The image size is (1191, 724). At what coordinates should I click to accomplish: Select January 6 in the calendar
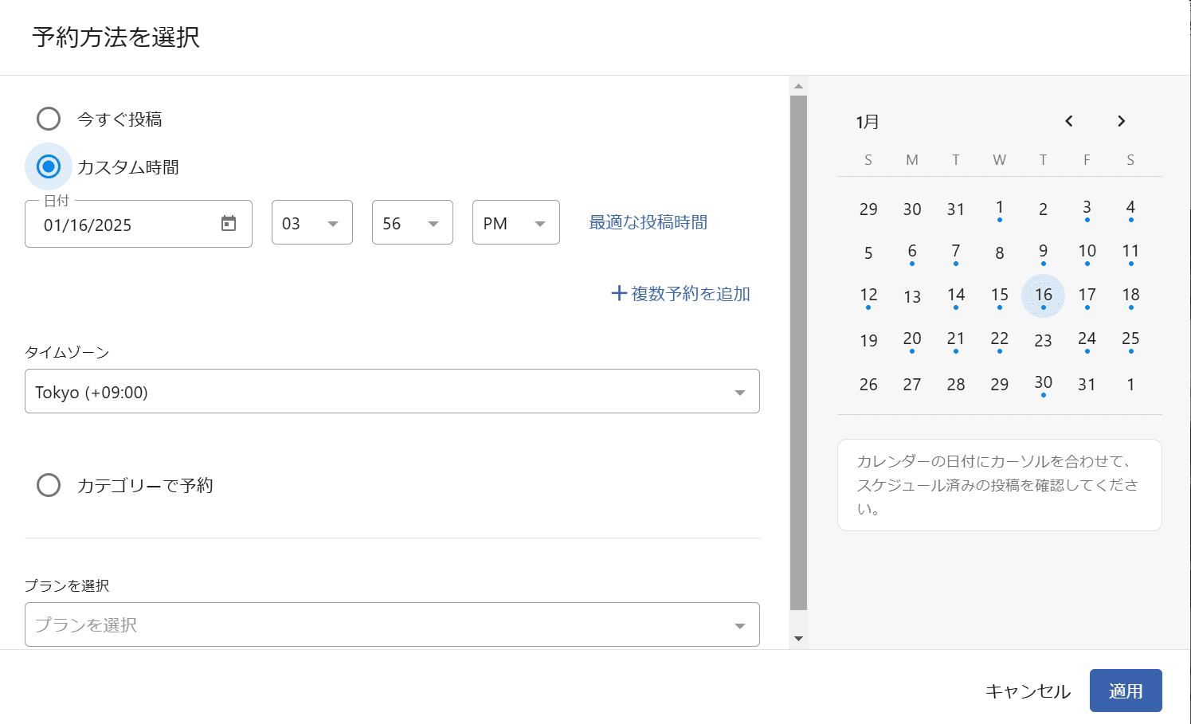pos(912,252)
